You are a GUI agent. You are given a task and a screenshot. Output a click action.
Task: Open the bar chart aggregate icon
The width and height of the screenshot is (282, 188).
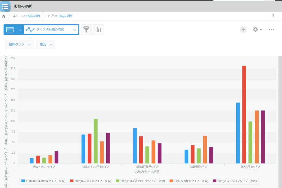click(x=99, y=30)
